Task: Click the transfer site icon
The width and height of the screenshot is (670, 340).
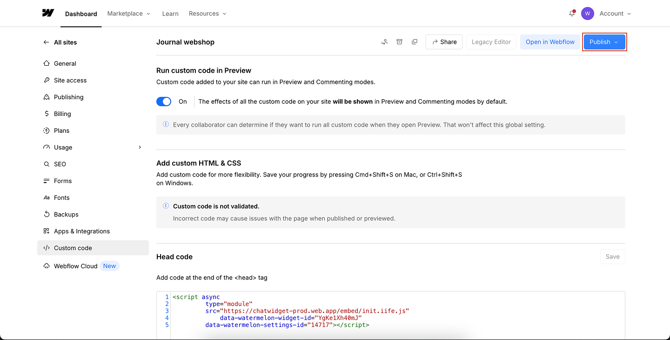Action: click(x=384, y=42)
